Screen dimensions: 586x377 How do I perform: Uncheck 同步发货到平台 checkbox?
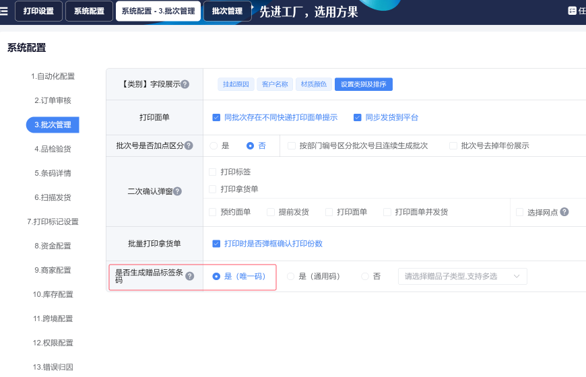click(358, 117)
